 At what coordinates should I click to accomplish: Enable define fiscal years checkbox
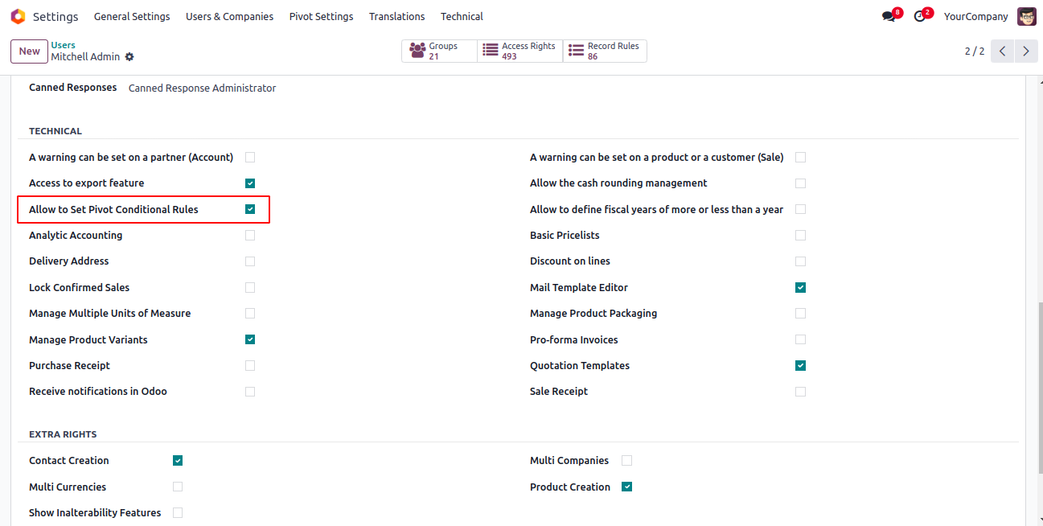pyautogui.click(x=800, y=209)
